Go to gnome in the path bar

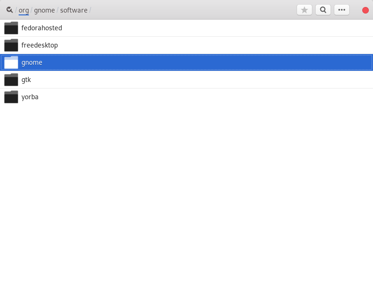(x=44, y=10)
